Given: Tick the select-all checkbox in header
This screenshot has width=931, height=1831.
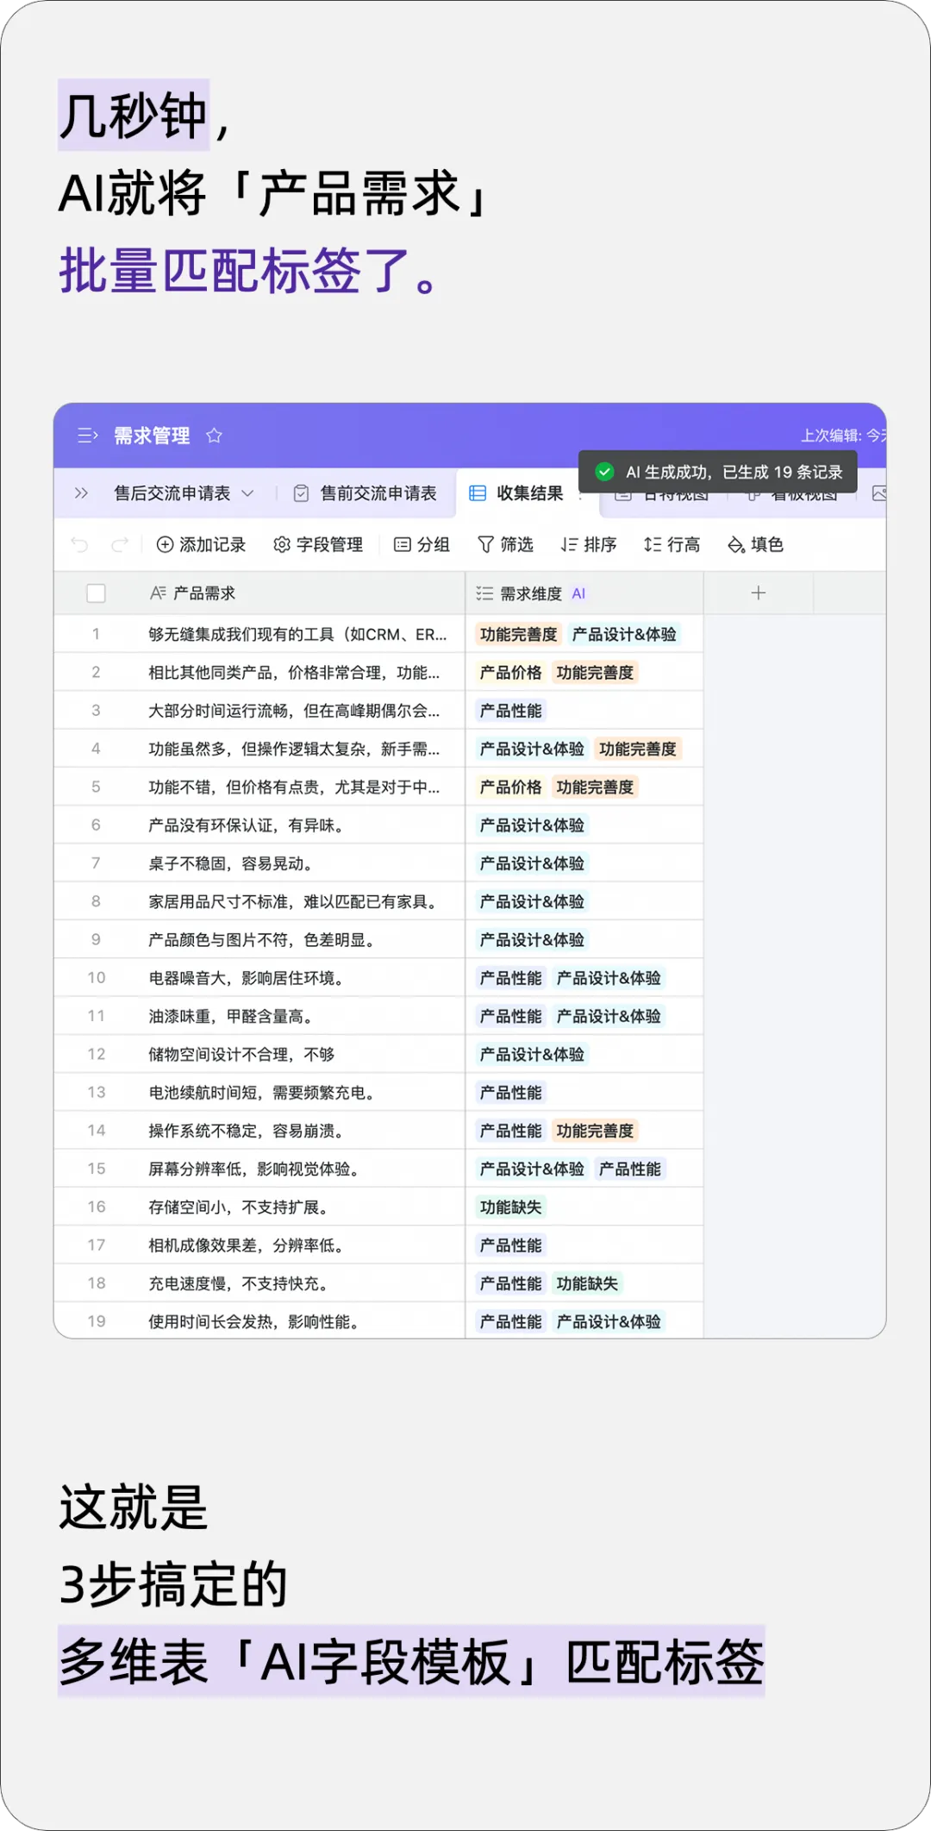Looking at the screenshot, I should click(97, 593).
